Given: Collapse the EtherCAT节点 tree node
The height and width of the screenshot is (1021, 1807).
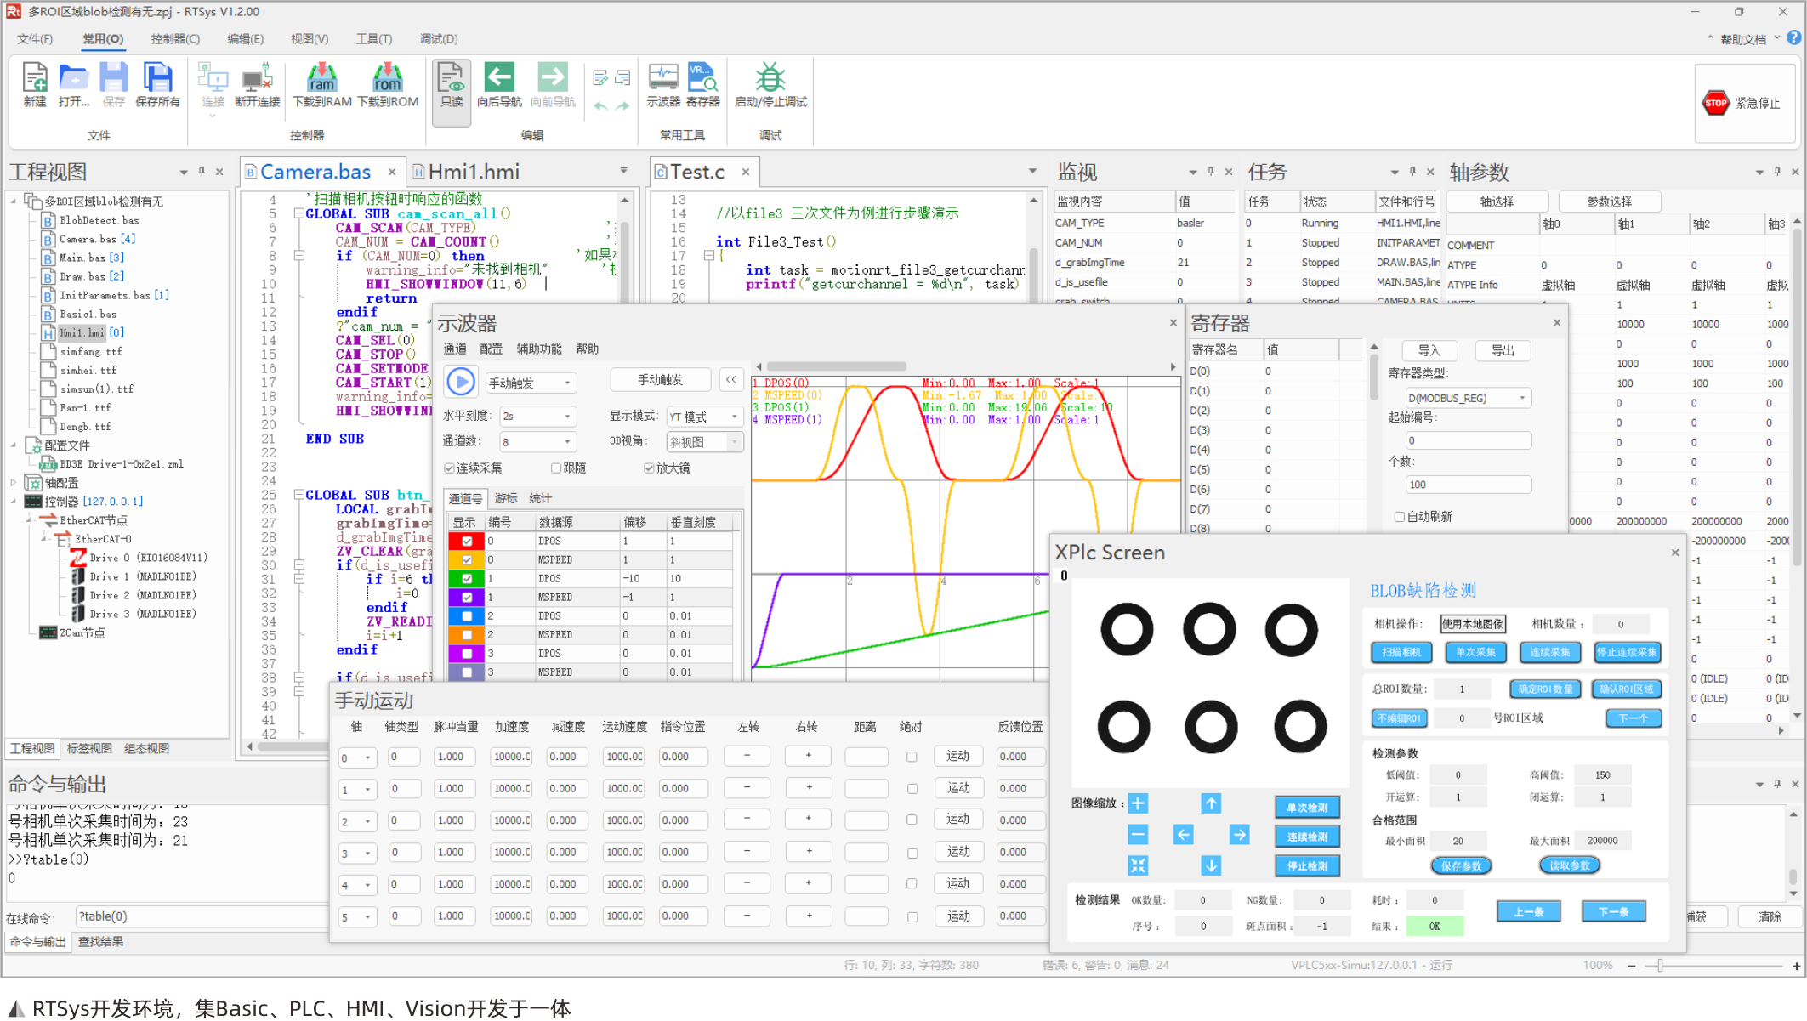Looking at the screenshot, I should pos(29,520).
